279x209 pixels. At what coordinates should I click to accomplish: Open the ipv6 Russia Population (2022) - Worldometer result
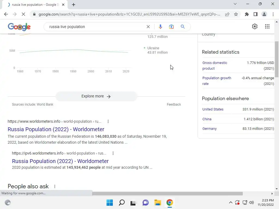coord(60,161)
